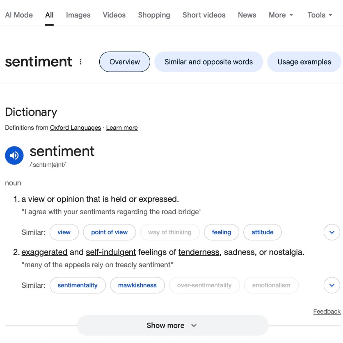The height and width of the screenshot is (343, 343).
Task: Open the AI Mode tab
Action: pos(19,15)
